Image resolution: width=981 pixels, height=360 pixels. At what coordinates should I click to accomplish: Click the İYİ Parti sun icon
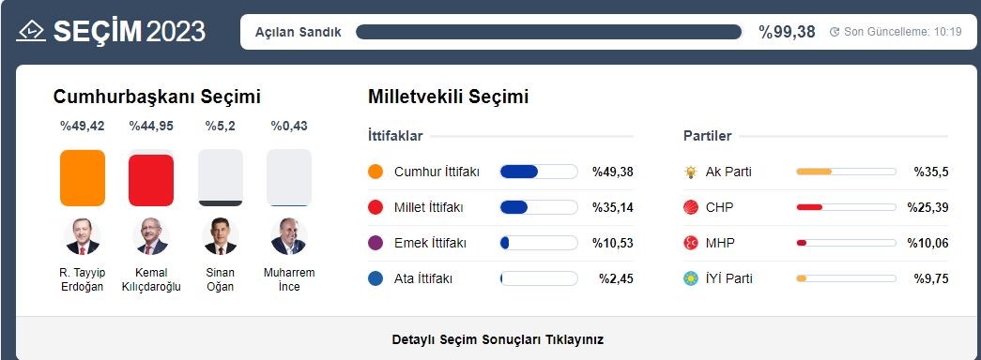point(691,278)
